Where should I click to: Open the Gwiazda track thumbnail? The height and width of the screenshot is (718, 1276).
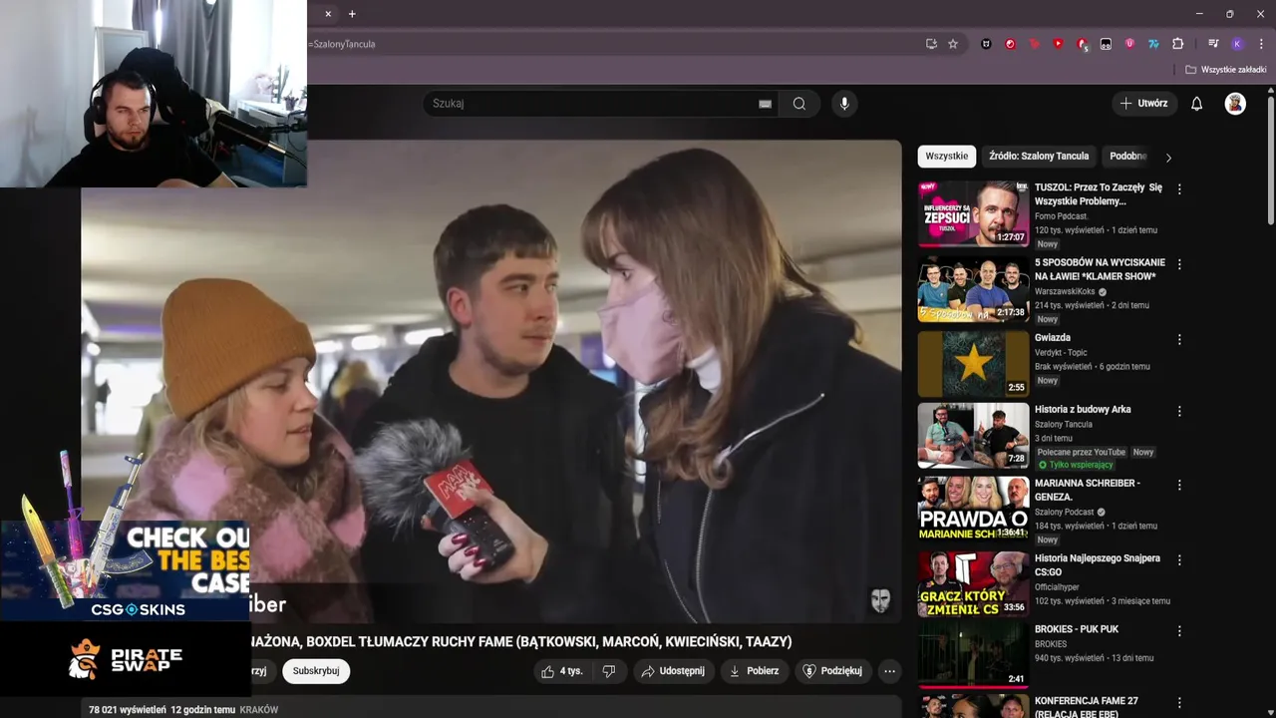tap(973, 364)
